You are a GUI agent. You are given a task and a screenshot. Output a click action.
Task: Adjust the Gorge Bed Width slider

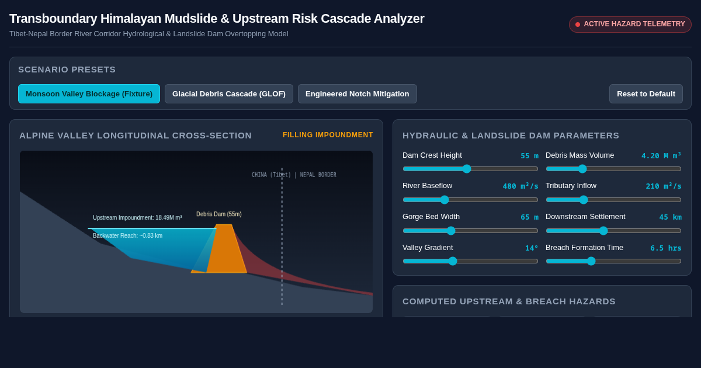(x=470, y=231)
